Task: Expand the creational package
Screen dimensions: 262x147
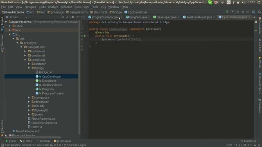Action: [25, 56]
